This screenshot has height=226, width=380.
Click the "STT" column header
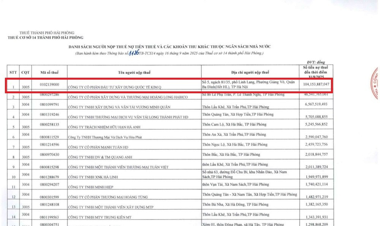tap(13, 72)
